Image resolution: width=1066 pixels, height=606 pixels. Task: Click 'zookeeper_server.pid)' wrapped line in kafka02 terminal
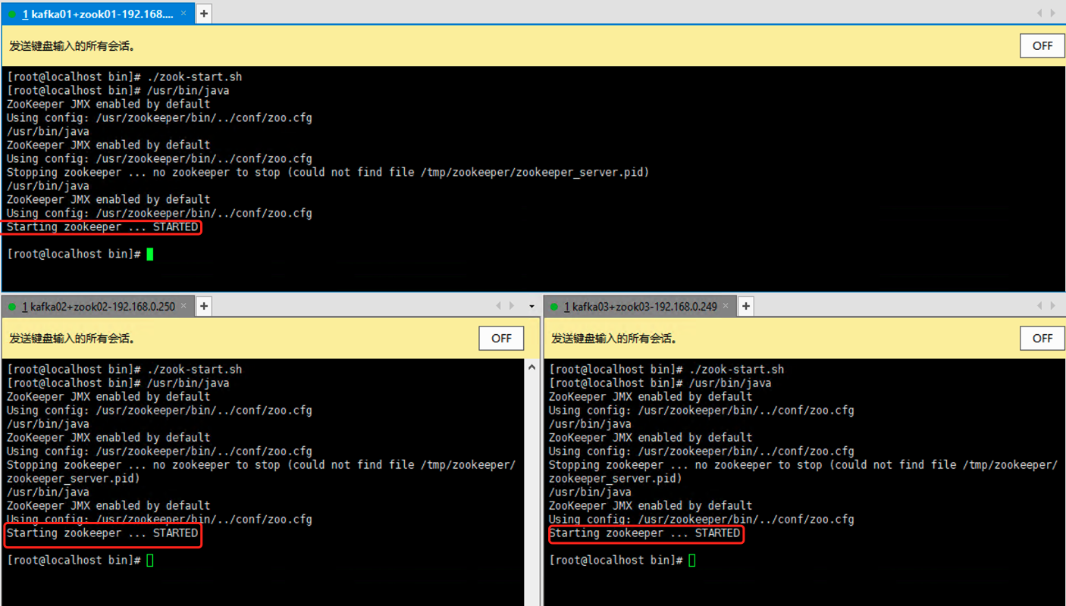pyautogui.click(x=74, y=479)
